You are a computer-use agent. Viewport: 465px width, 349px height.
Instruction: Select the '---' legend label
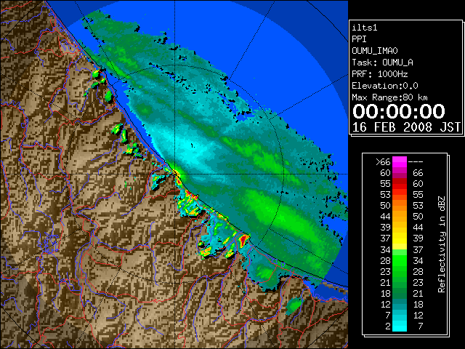pyautogui.click(x=416, y=162)
